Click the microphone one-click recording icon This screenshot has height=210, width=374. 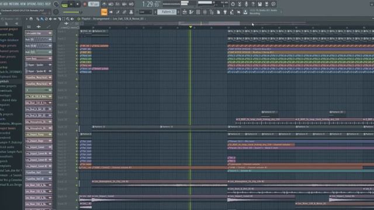[246, 4]
